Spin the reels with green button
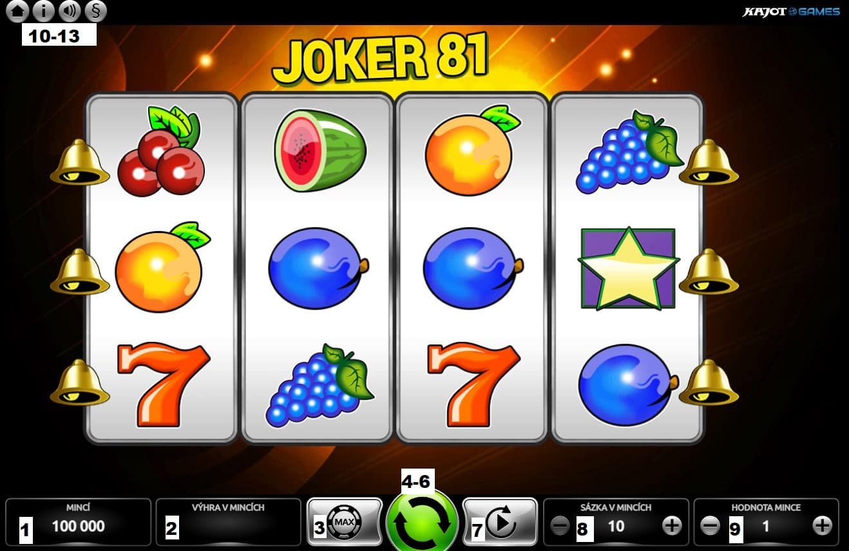The height and width of the screenshot is (551, 849). coord(422,521)
